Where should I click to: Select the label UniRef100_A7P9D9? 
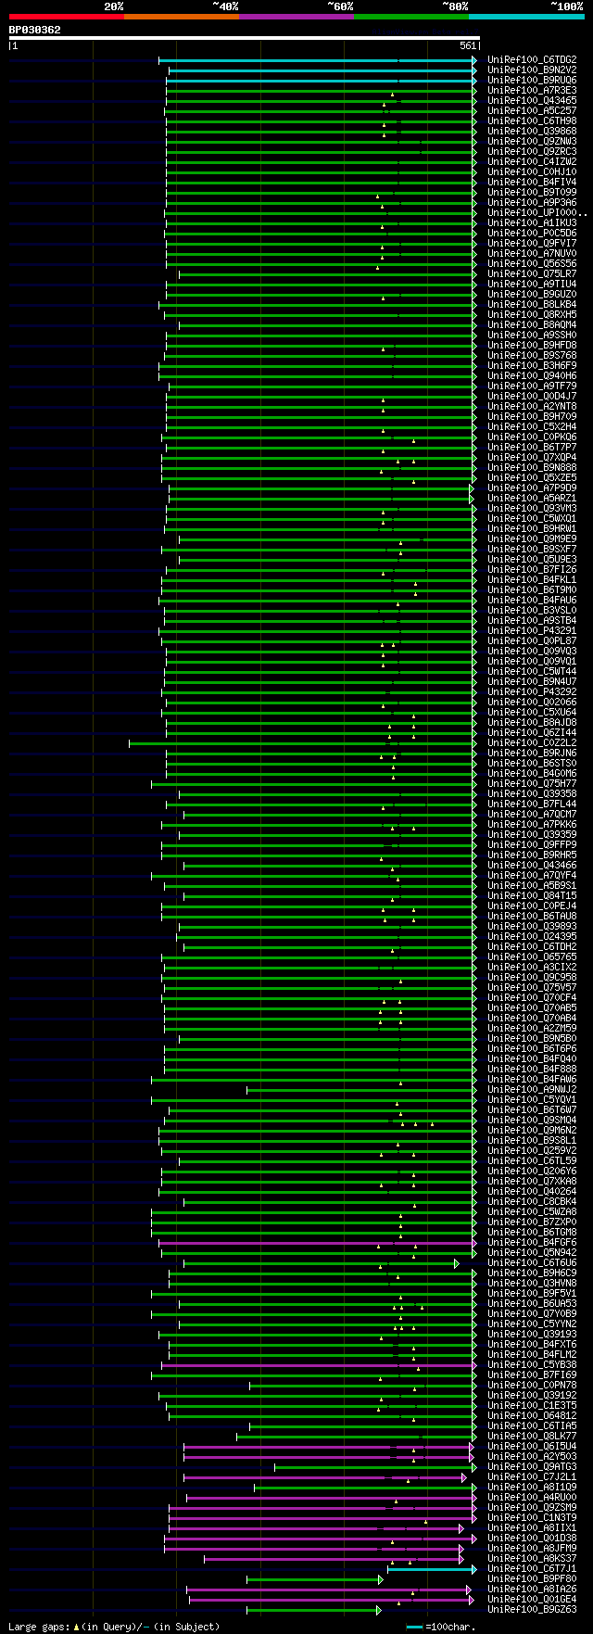click(x=532, y=488)
